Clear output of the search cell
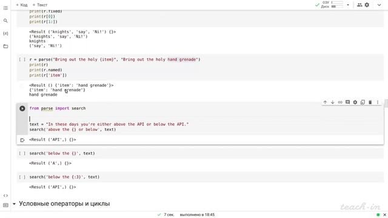 click(22, 140)
